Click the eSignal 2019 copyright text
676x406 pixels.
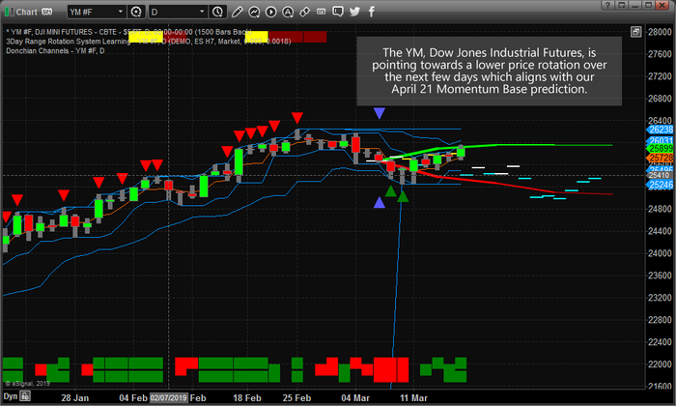pyautogui.click(x=28, y=383)
